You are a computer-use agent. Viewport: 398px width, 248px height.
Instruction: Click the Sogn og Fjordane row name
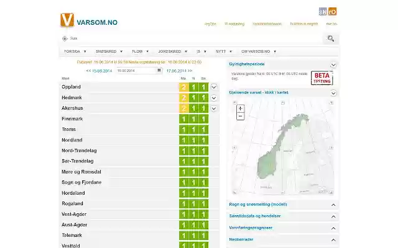point(81,182)
